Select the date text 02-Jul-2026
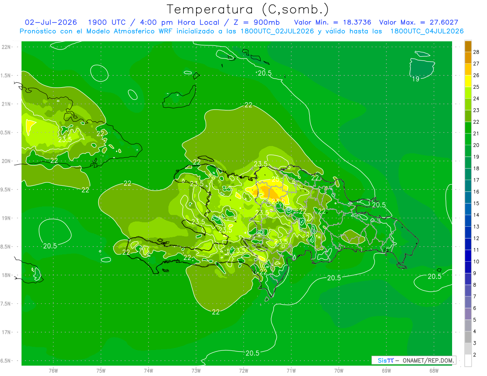Image resolution: width=487 pixels, height=376 pixels. 51,22
